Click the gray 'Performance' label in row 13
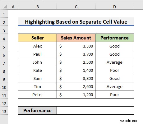Screen dimensions: 143x124 click(38, 110)
